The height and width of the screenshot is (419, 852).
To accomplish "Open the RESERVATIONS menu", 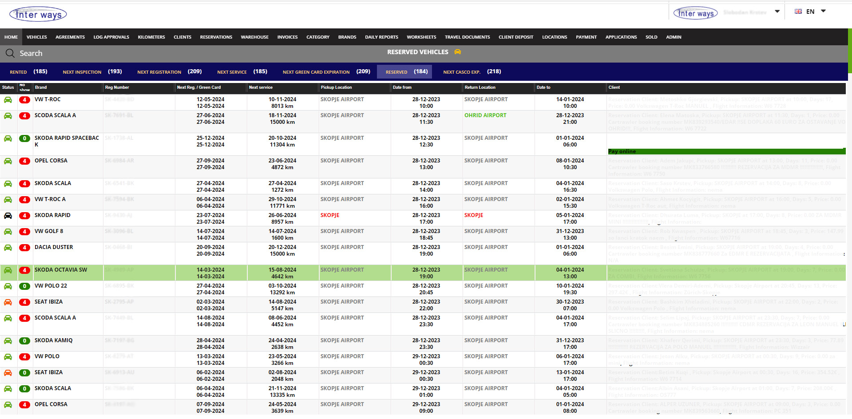I will tap(216, 37).
